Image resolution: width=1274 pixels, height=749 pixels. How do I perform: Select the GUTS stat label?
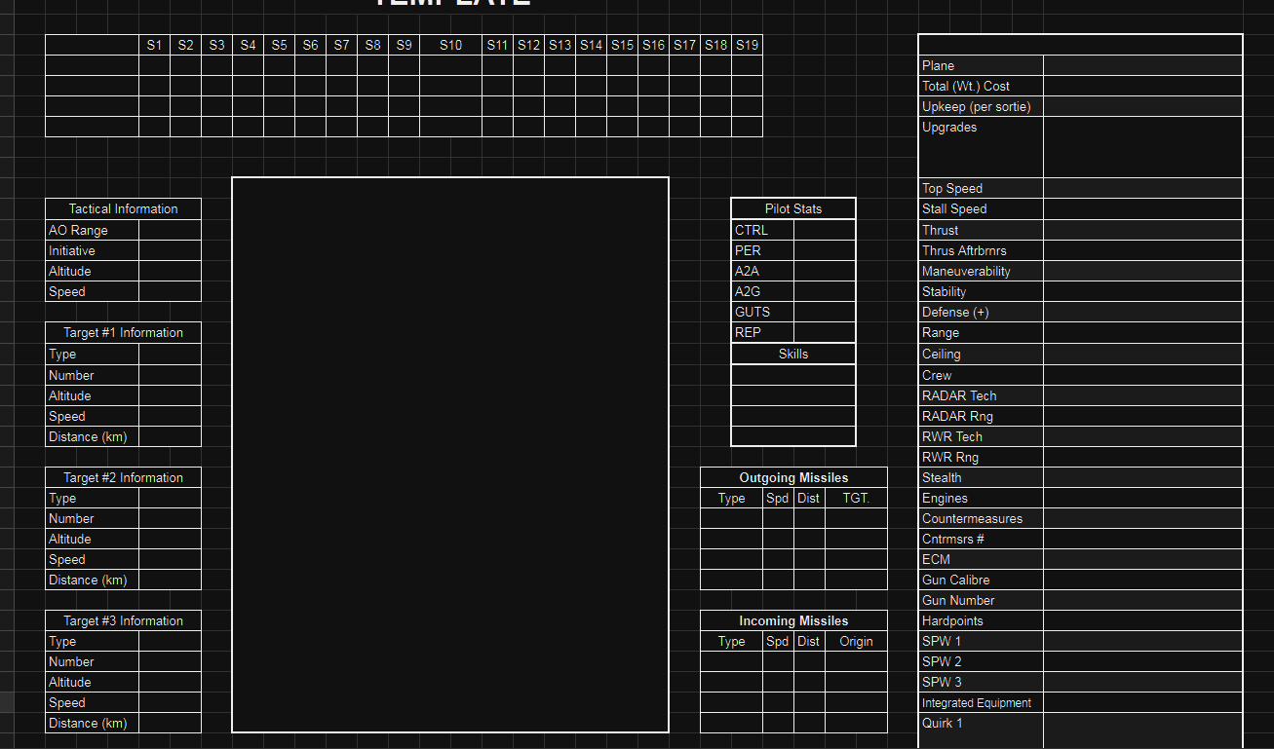(x=763, y=312)
